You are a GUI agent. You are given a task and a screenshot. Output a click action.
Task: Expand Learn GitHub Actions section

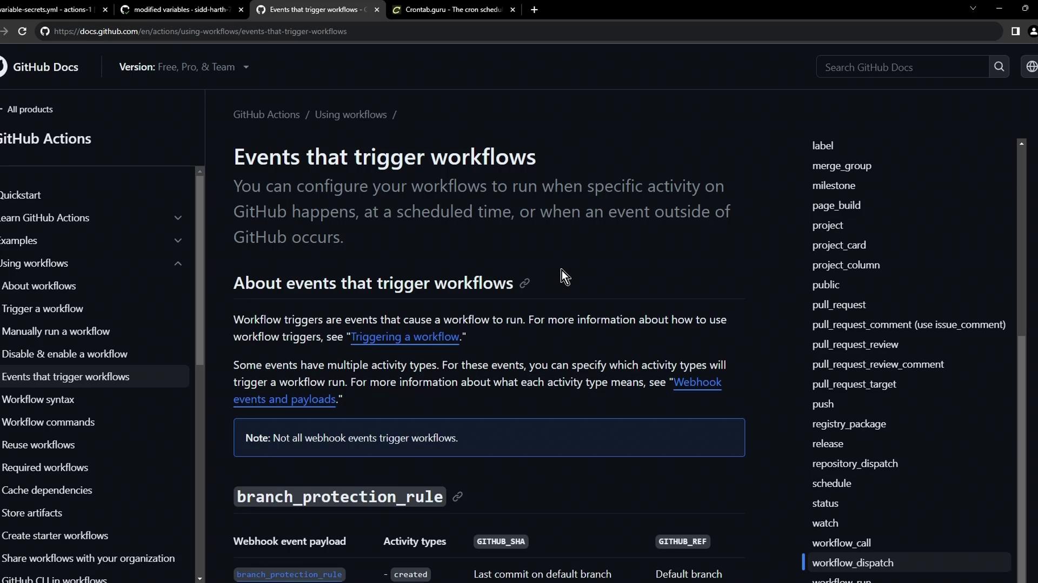pyautogui.click(x=178, y=218)
